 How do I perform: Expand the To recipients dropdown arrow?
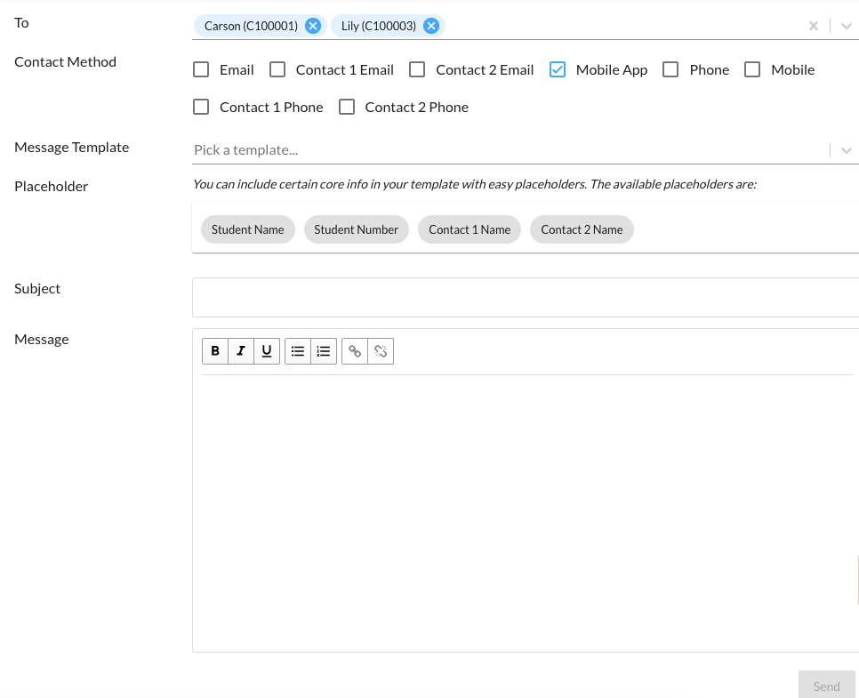point(846,26)
